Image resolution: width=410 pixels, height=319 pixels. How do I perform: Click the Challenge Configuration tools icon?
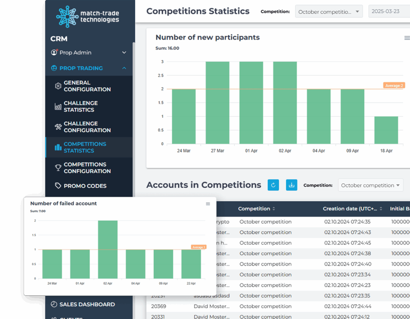point(58,127)
